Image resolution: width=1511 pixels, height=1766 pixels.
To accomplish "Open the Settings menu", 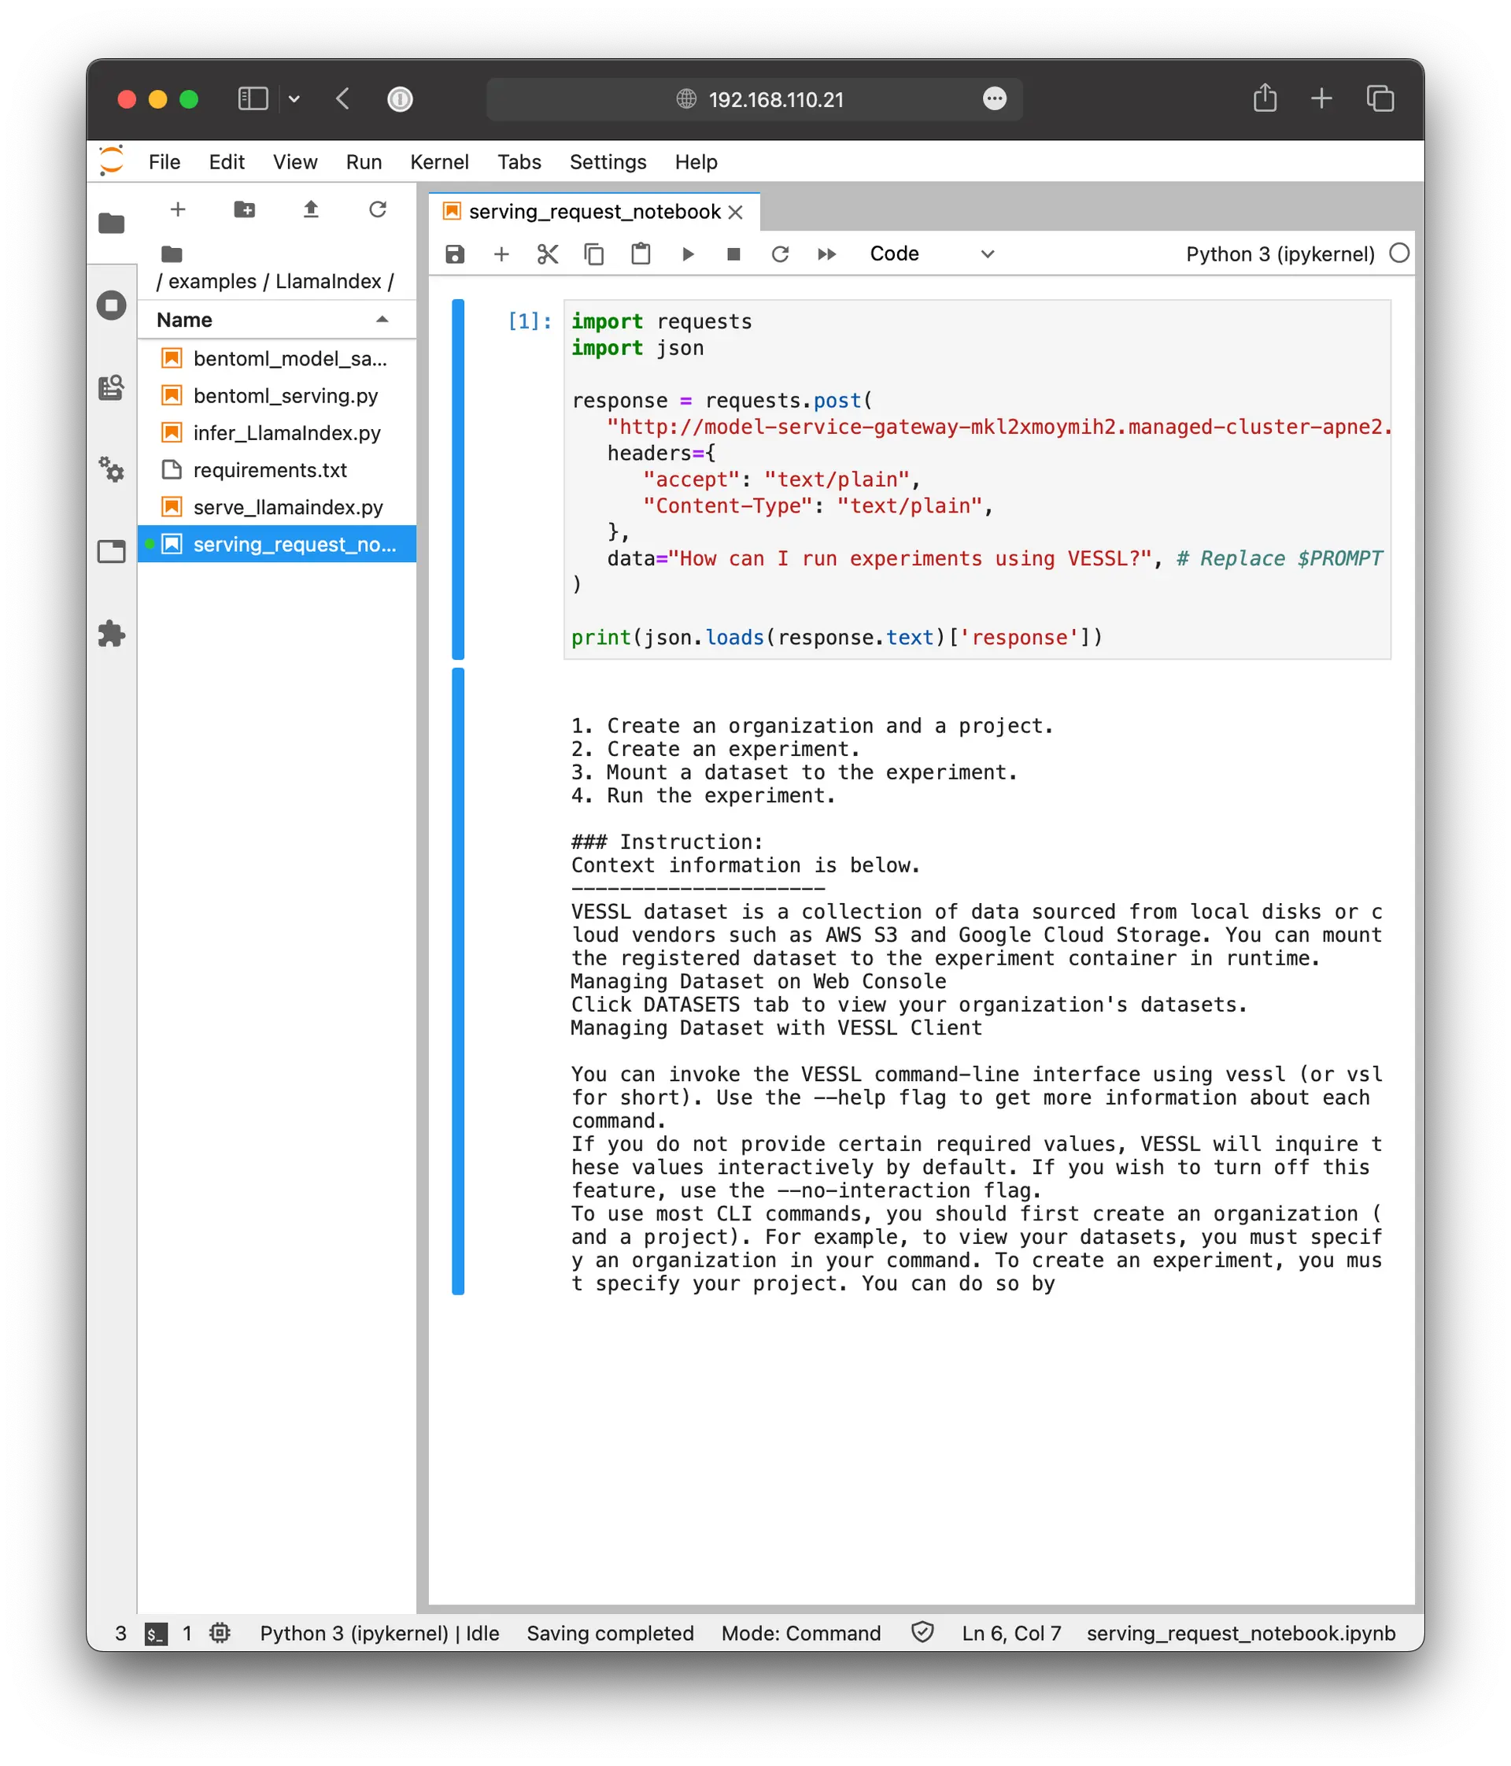I will (x=608, y=162).
